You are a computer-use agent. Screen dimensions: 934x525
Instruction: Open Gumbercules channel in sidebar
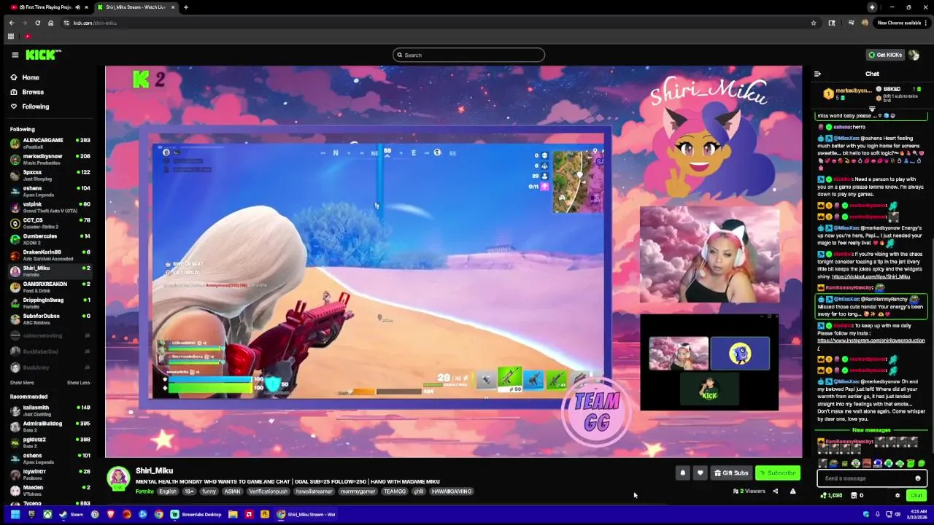[50, 238]
